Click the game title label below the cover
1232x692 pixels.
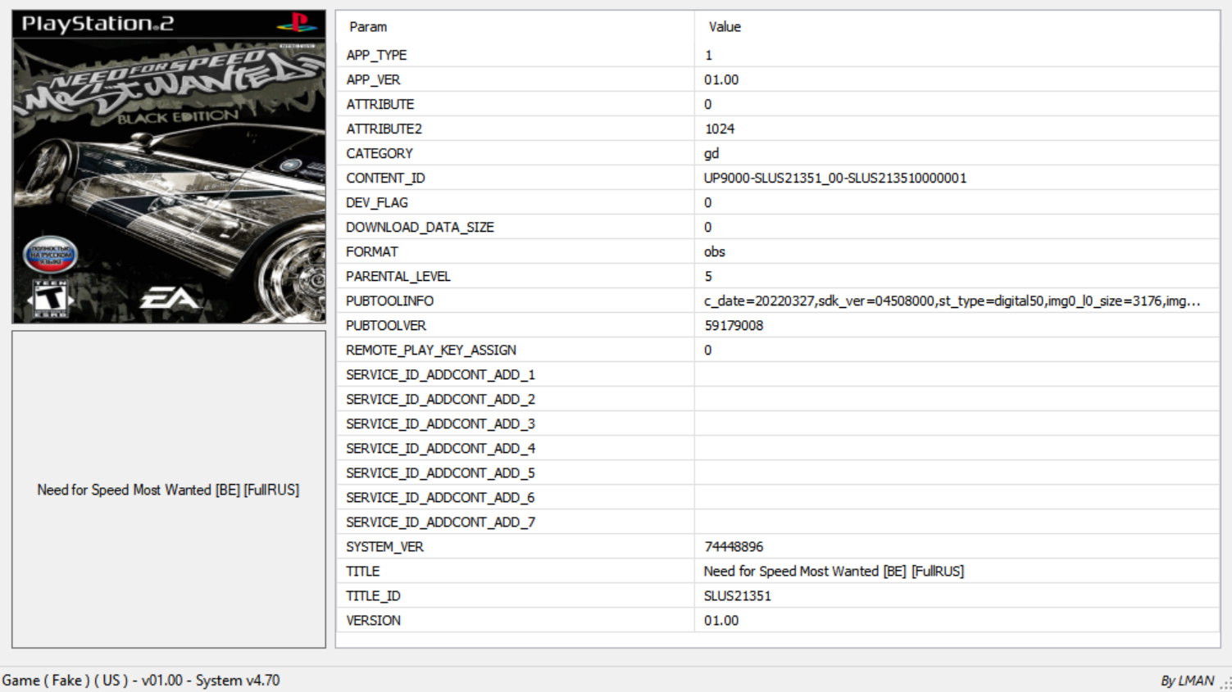tap(168, 490)
